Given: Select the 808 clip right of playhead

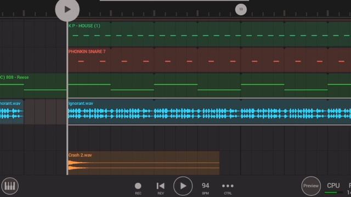Looking at the screenshot, I should [x=210, y=86].
